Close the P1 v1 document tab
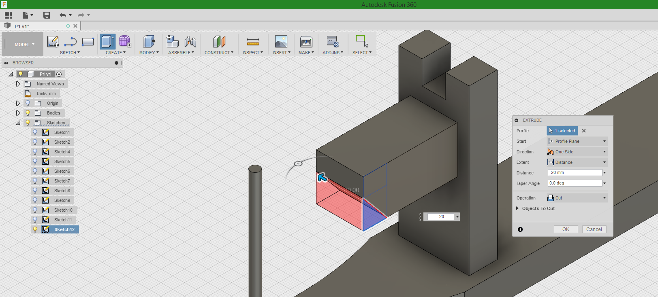This screenshot has width=658, height=297. [x=75, y=26]
